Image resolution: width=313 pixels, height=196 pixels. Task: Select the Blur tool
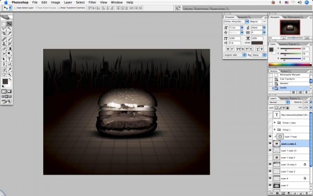[x=4, y=53]
